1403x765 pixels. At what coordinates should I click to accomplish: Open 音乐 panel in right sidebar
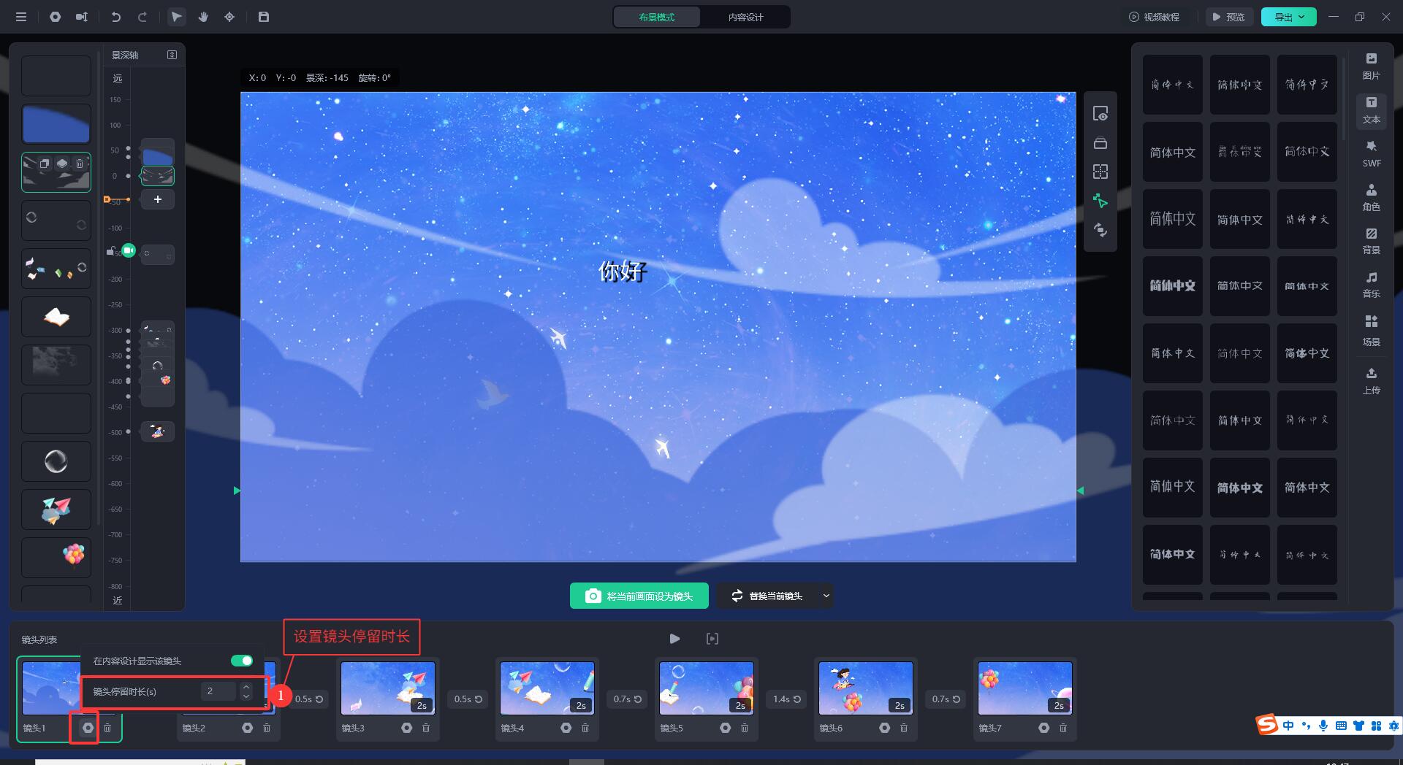coord(1371,285)
